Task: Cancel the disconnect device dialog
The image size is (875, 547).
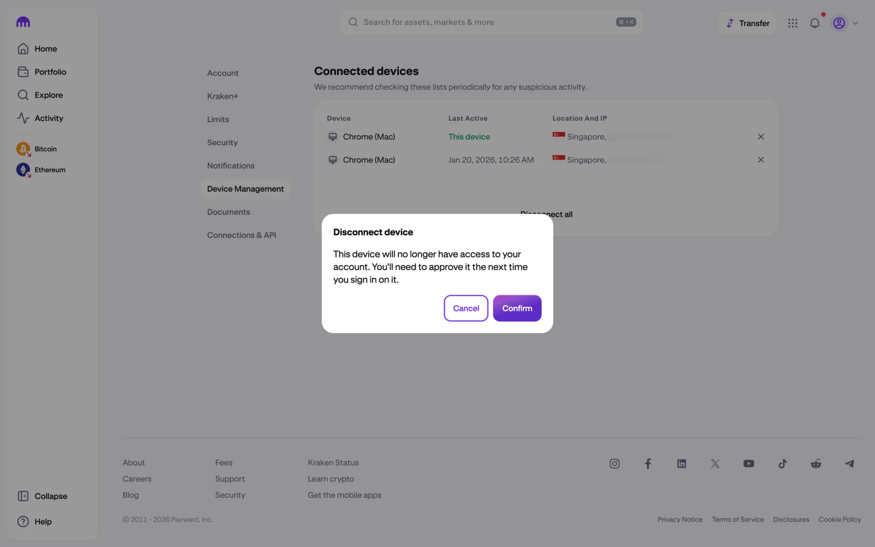Action: click(x=466, y=308)
